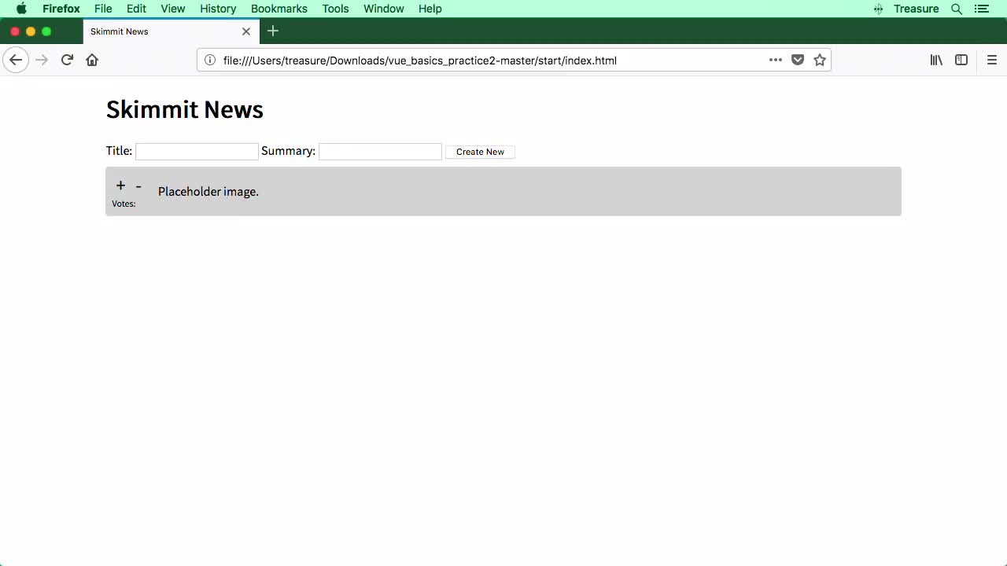Navigate back to the previous page
This screenshot has height=566, width=1007.
[16, 60]
